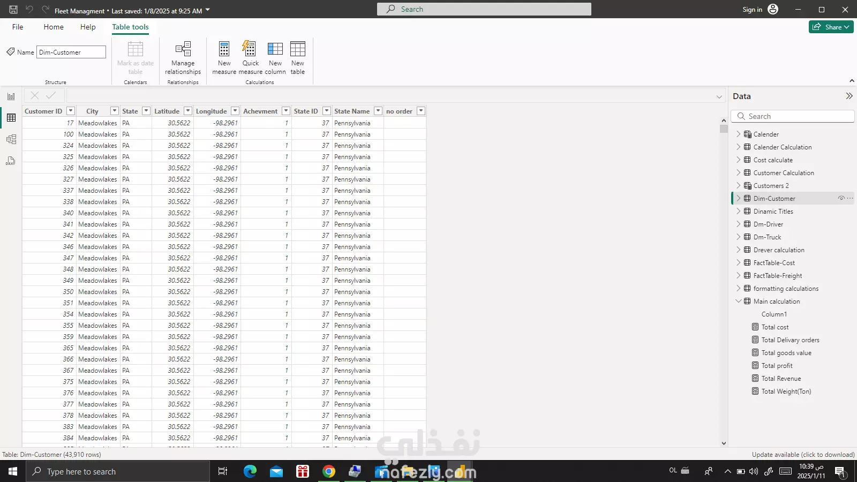Viewport: 857px width, 482px height.
Task: Select the Total profit measure
Action: click(x=777, y=366)
